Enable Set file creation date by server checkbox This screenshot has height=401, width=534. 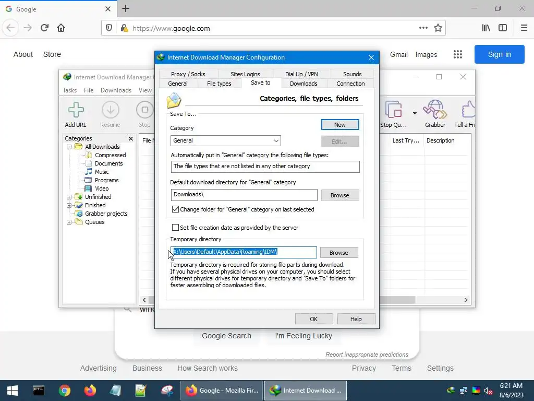click(175, 228)
